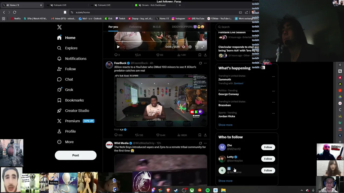Like the top post with 83 likes
Screen dimensions: 344x193
click(160, 55)
